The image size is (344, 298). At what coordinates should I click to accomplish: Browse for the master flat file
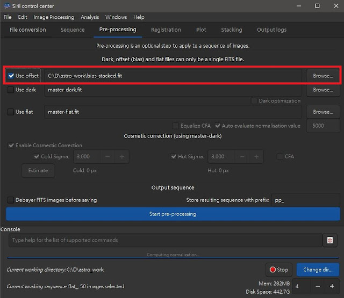323,112
